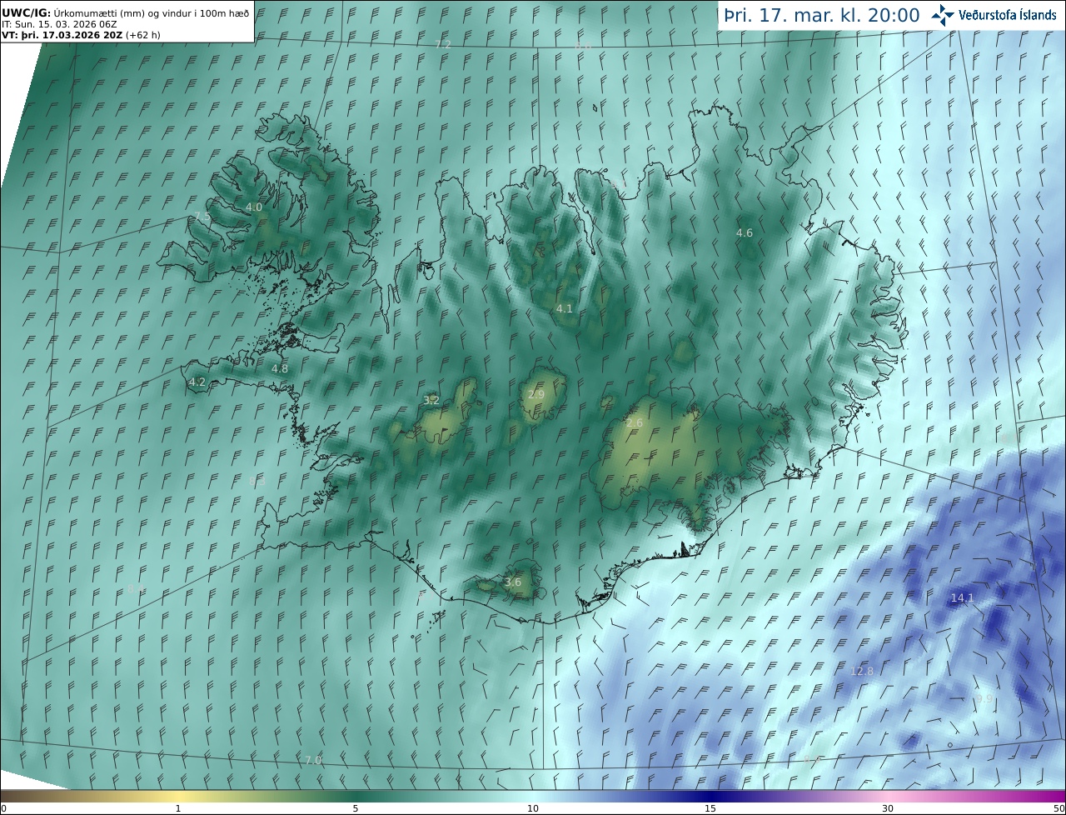
Task: Click the 14.1 value on the map
Action: tap(962, 597)
